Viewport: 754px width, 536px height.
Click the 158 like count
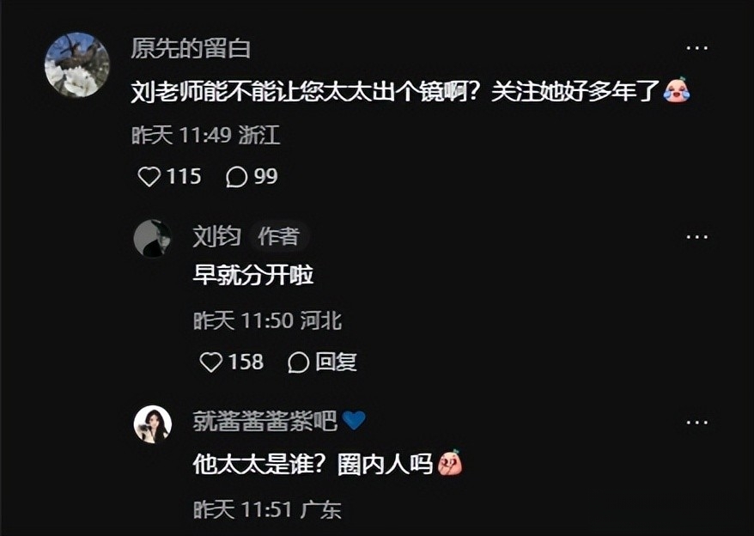tap(246, 362)
